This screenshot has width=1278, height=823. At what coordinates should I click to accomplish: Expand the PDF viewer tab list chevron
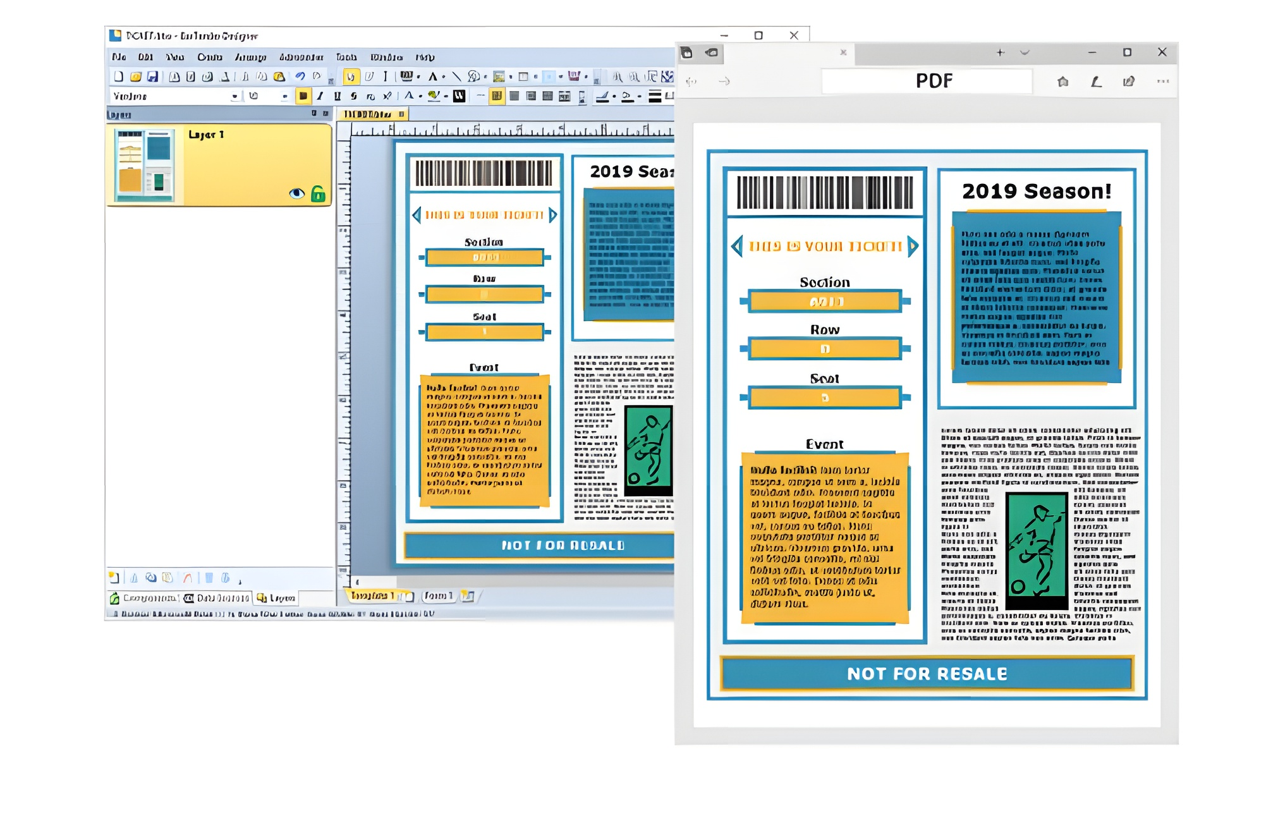pyautogui.click(x=1025, y=52)
